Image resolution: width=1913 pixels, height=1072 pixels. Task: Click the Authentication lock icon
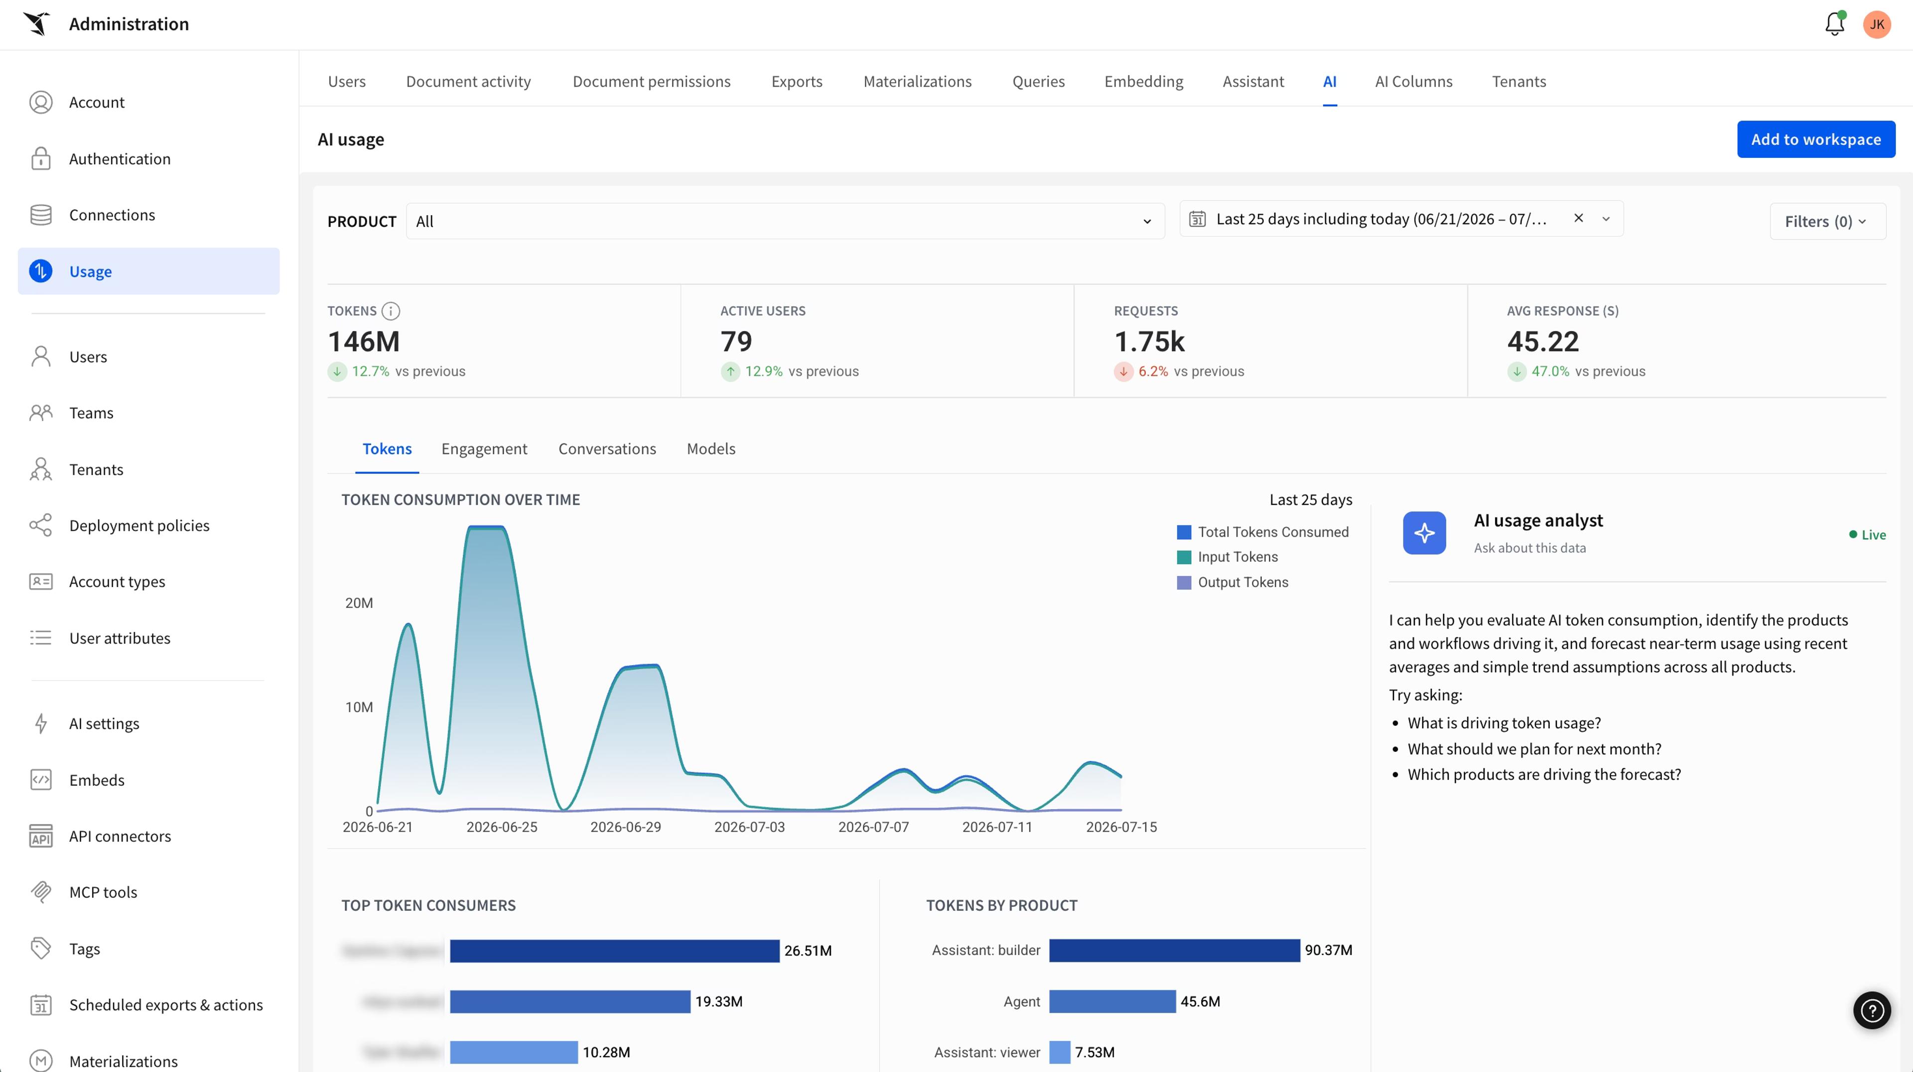pyautogui.click(x=41, y=158)
